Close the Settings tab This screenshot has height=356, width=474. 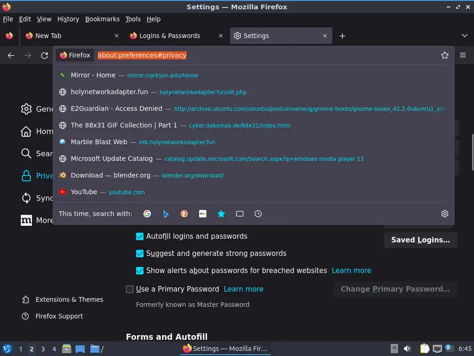pyautogui.click(x=325, y=36)
